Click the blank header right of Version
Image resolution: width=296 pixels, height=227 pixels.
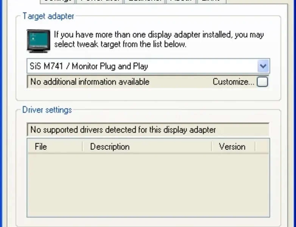(262, 147)
